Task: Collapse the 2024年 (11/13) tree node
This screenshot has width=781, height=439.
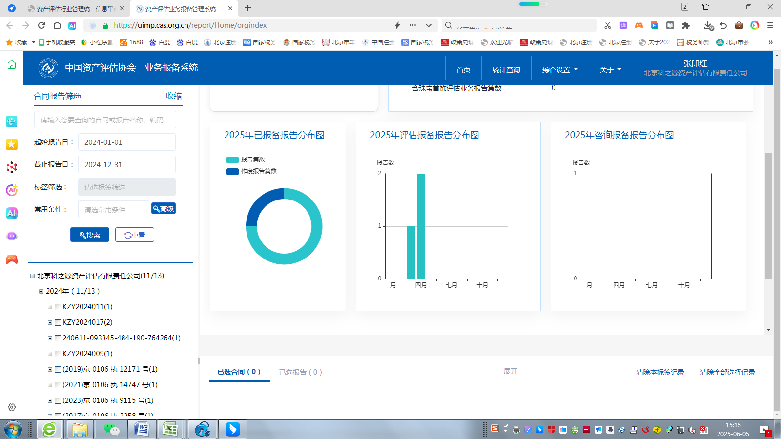Action: (x=41, y=291)
